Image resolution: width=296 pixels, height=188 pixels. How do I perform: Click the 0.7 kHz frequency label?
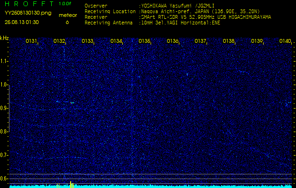tap(4, 155)
